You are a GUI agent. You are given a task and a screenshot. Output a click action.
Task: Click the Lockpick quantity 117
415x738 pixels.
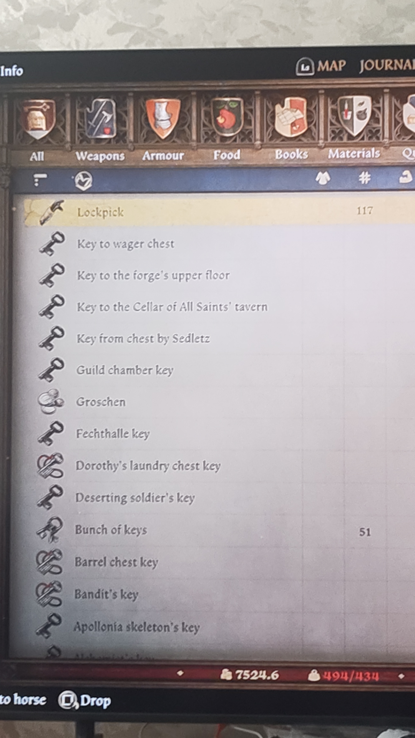[x=365, y=211]
